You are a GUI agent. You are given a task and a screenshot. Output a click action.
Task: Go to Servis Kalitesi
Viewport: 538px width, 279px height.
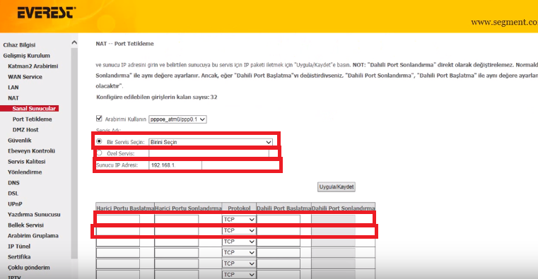(x=27, y=162)
